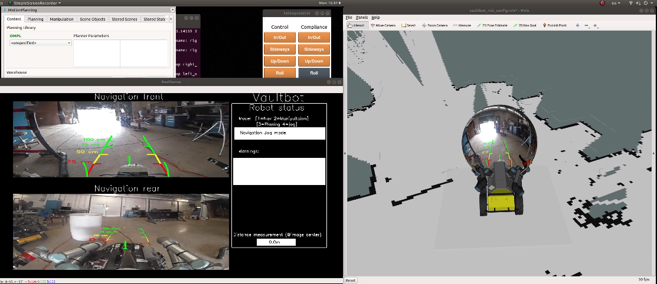Click the Focus Camera tool
Image resolution: width=657 pixels, height=284 pixels.
(x=434, y=26)
